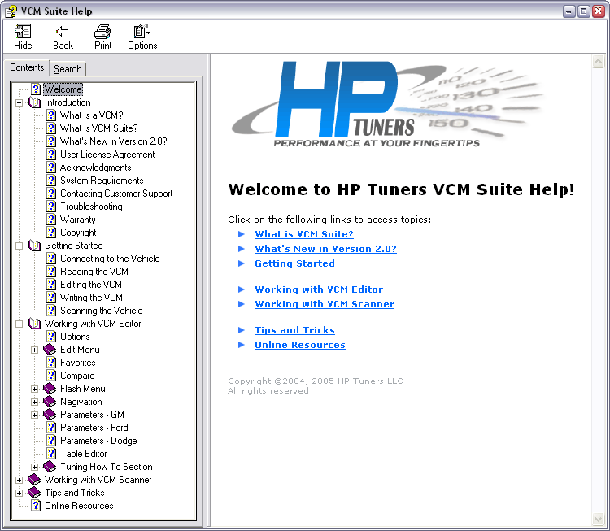Click the closed book icon beside Flash Menu
610x531 pixels.
[x=50, y=389]
